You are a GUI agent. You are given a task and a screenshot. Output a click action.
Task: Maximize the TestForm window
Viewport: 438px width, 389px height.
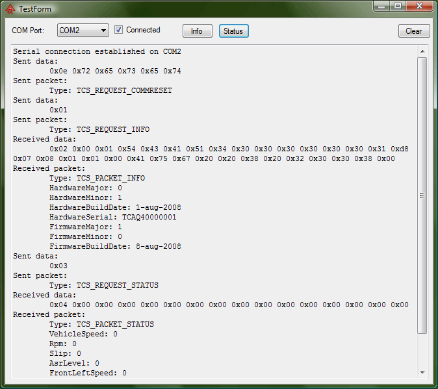398,6
